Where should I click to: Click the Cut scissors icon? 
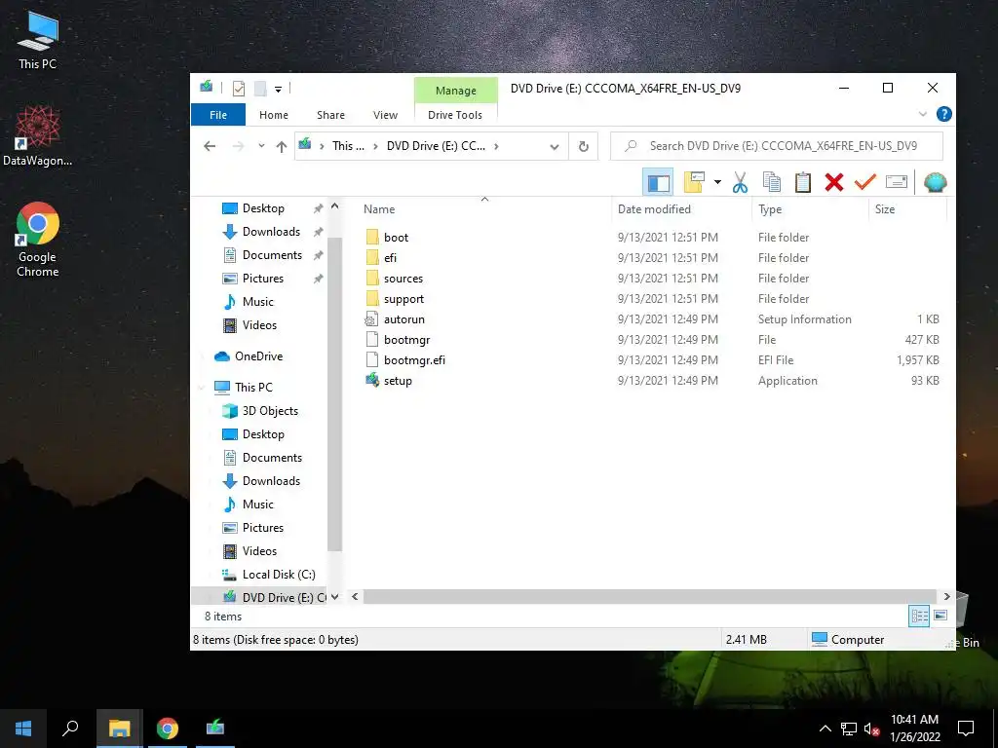[740, 182]
